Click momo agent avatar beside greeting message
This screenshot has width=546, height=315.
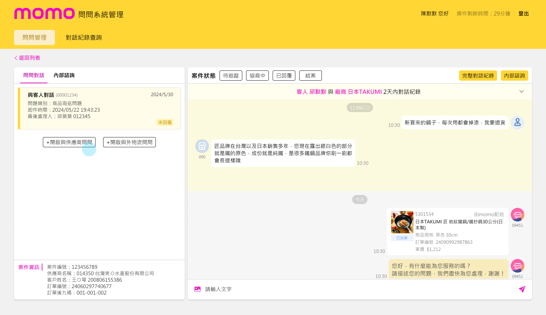coord(518,266)
